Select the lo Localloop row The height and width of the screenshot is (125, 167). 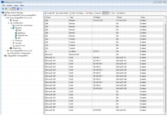pyautogui.click(x=104, y=51)
